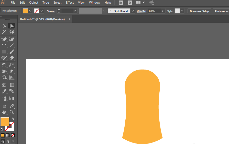The image size is (229, 144).
Task: Open the Effect menu
Action: 70,3
